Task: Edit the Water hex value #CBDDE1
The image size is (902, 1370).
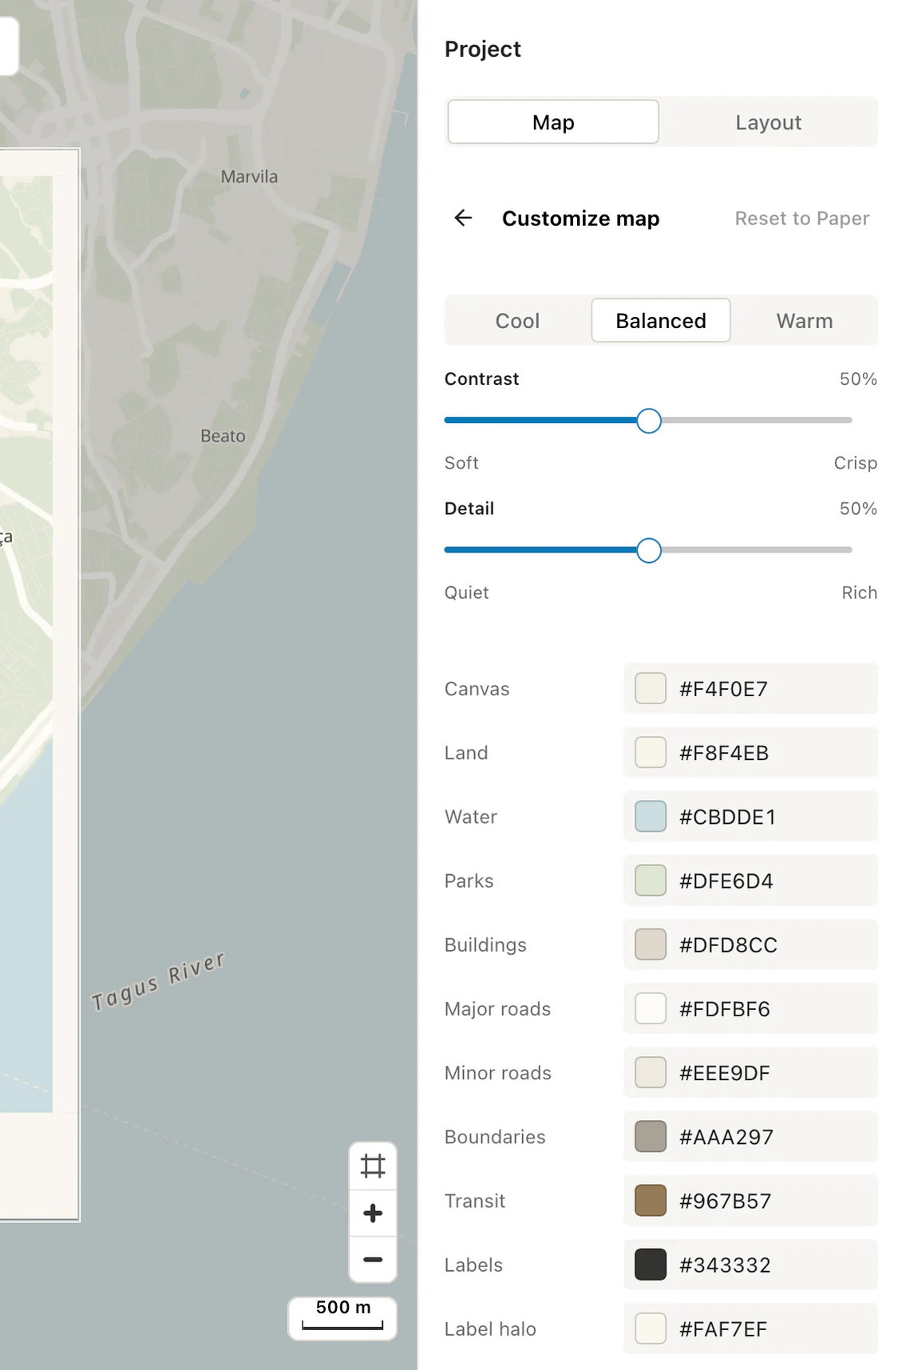Action: (x=727, y=817)
